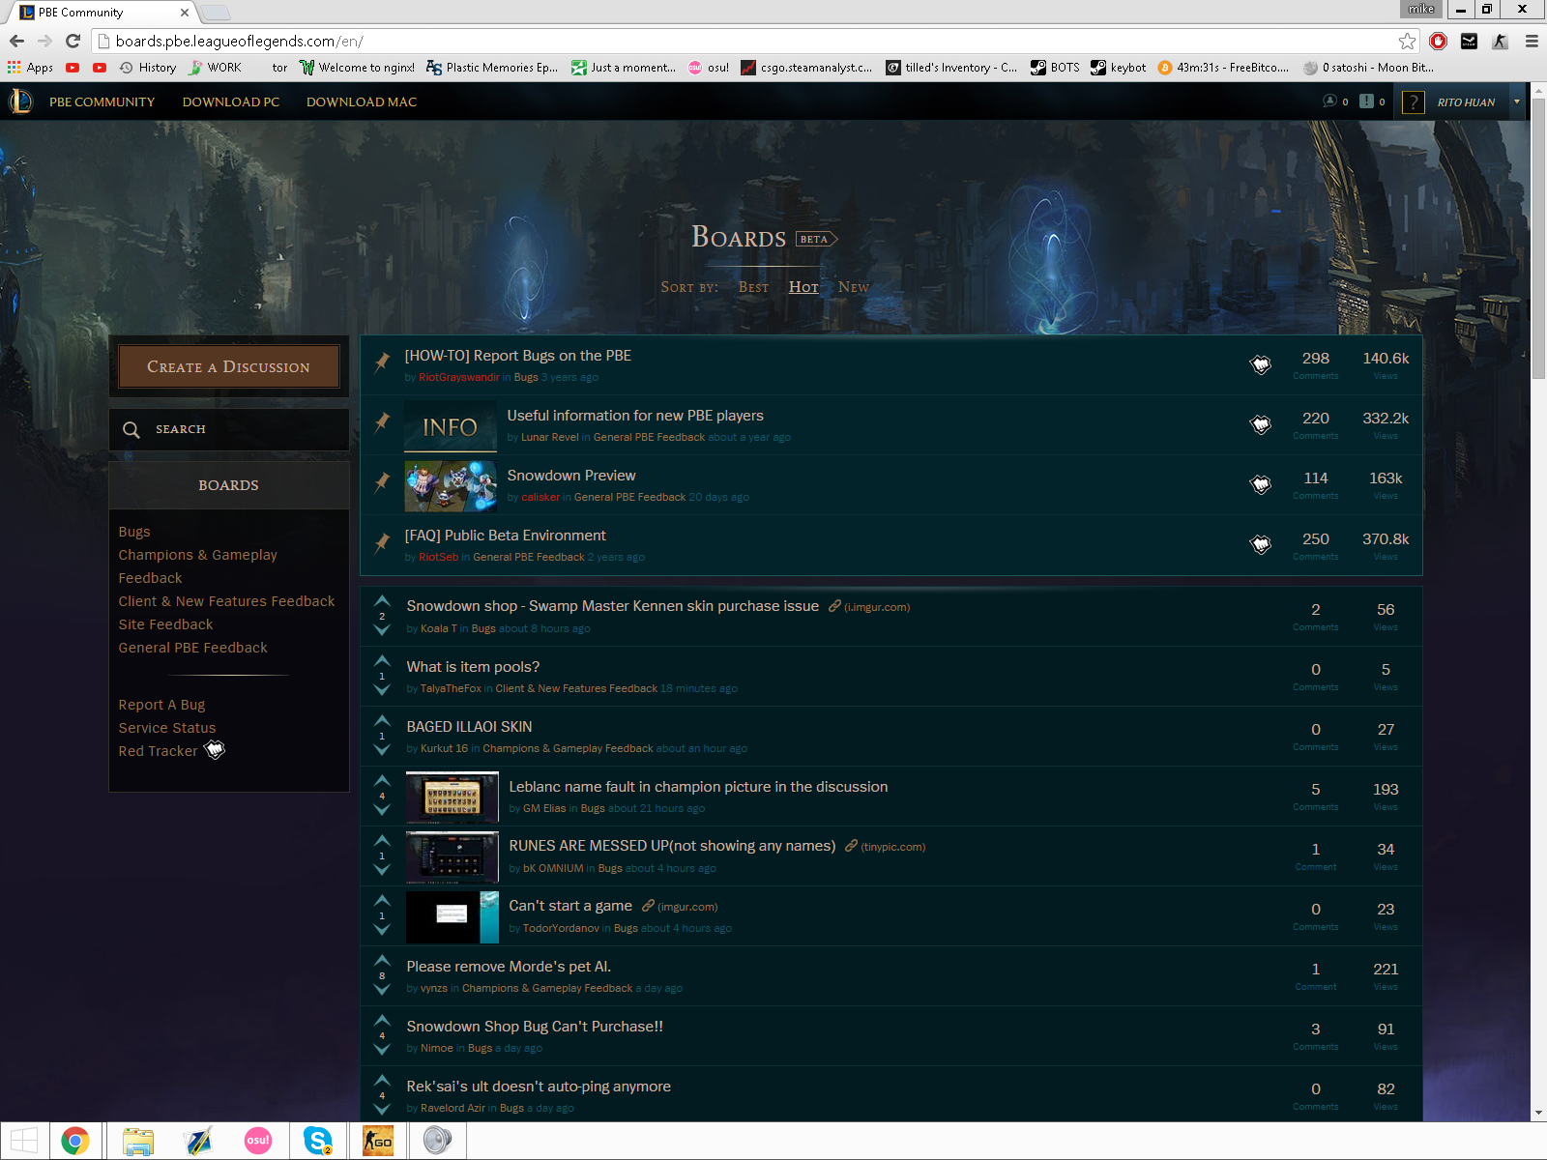
Task: Click the History bookmark in bookmarks bar
Action: [x=148, y=68]
